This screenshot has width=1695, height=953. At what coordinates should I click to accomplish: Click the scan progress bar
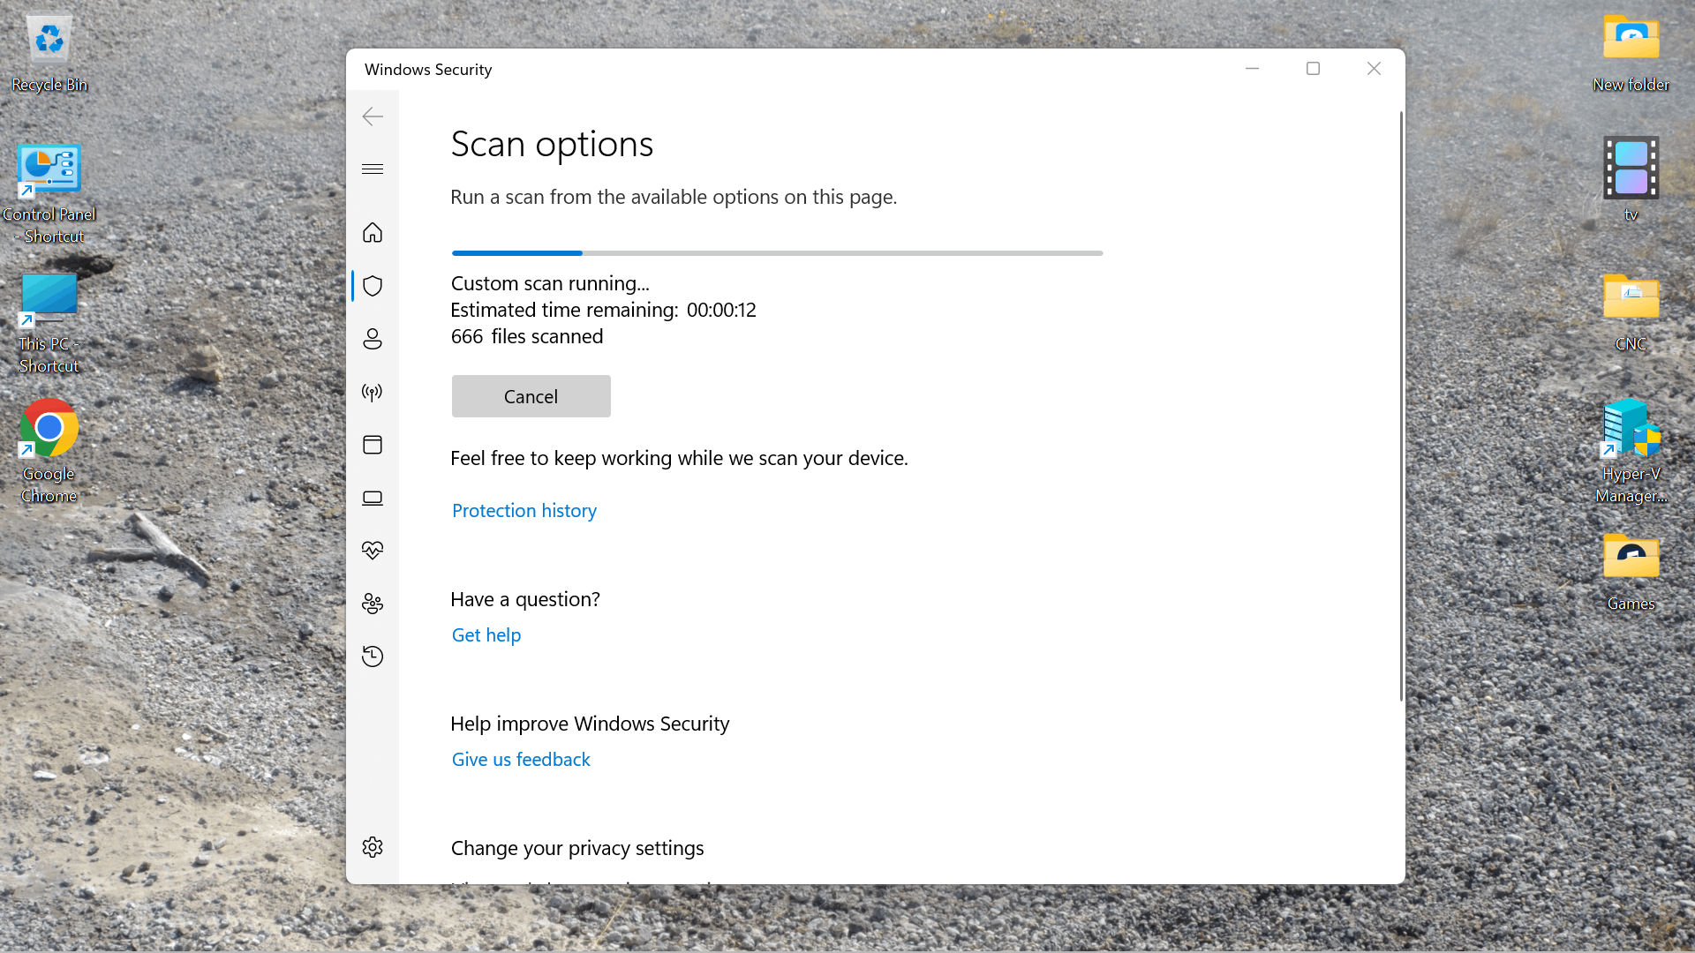pyautogui.click(x=778, y=253)
